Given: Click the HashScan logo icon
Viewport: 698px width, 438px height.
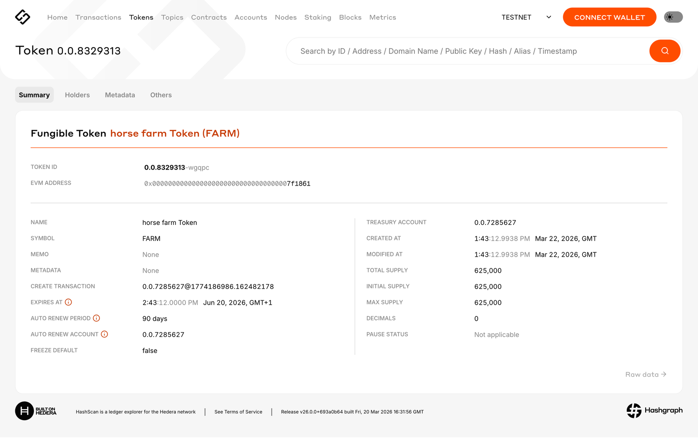Looking at the screenshot, I should (23, 17).
